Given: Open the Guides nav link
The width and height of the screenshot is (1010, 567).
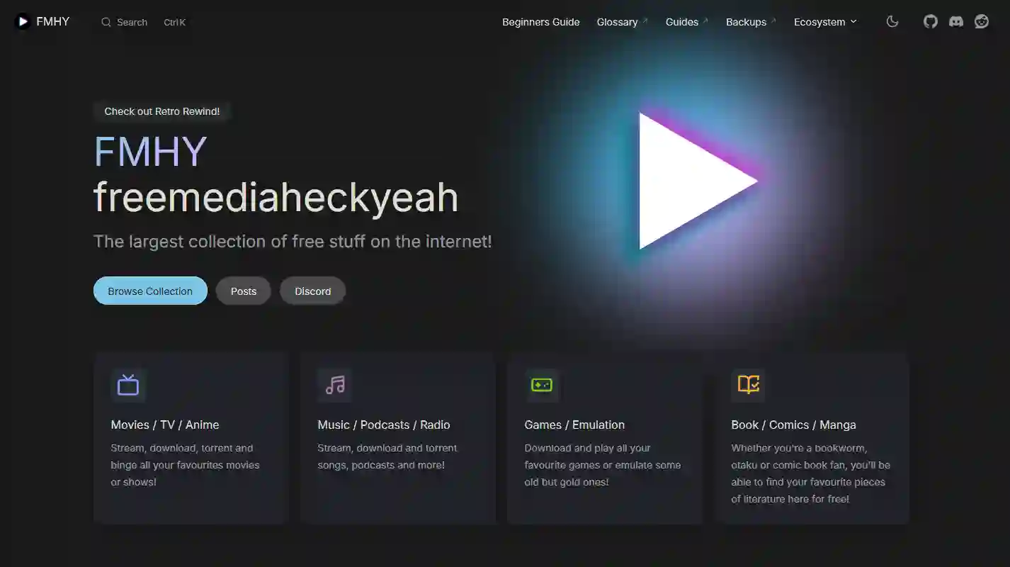Looking at the screenshot, I should [x=687, y=22].
